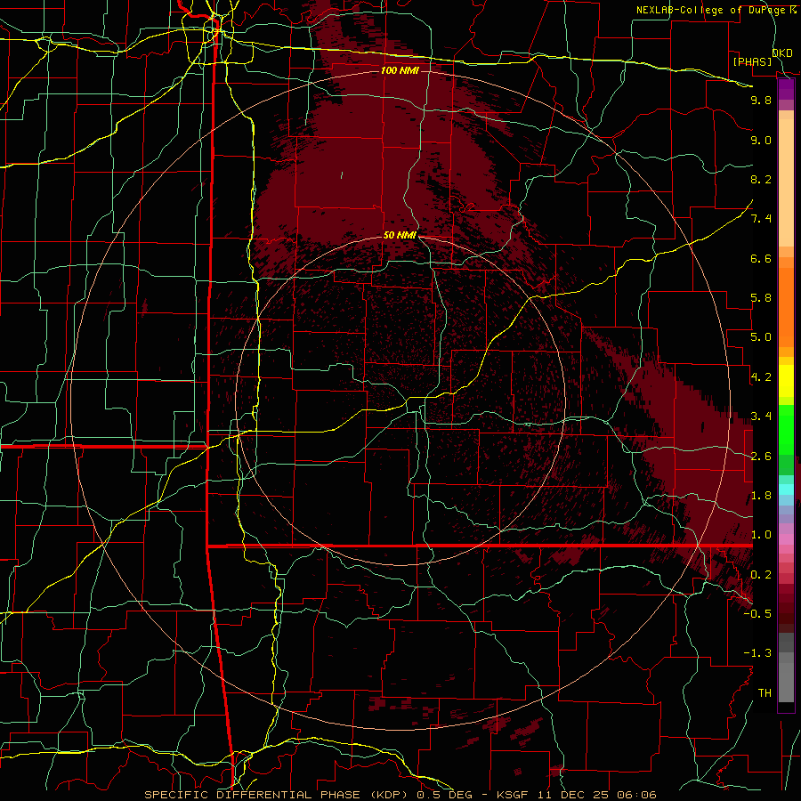Screen dimensions: 801x801
Task: Click the 50 NMI range ring label
Action: [400, 236]
